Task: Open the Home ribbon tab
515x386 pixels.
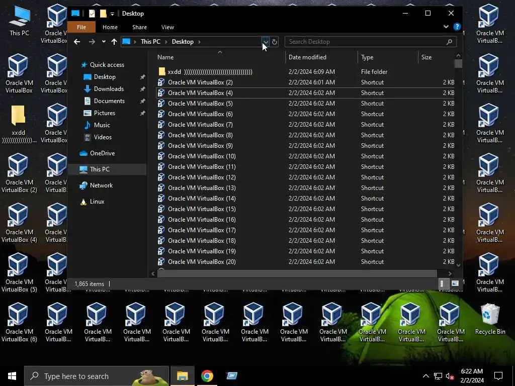Action: point(110,27)
